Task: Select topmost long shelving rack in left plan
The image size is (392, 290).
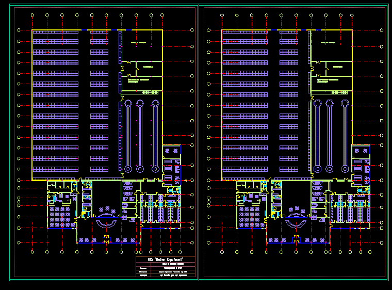Action: (55, 33)
